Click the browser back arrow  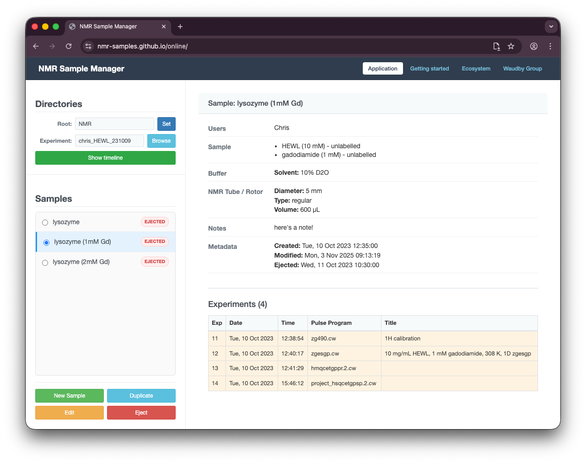tap(36, 46)
